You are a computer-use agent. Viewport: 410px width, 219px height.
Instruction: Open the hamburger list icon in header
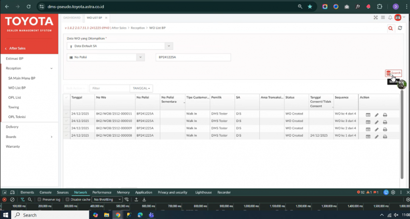click(383, 18)
